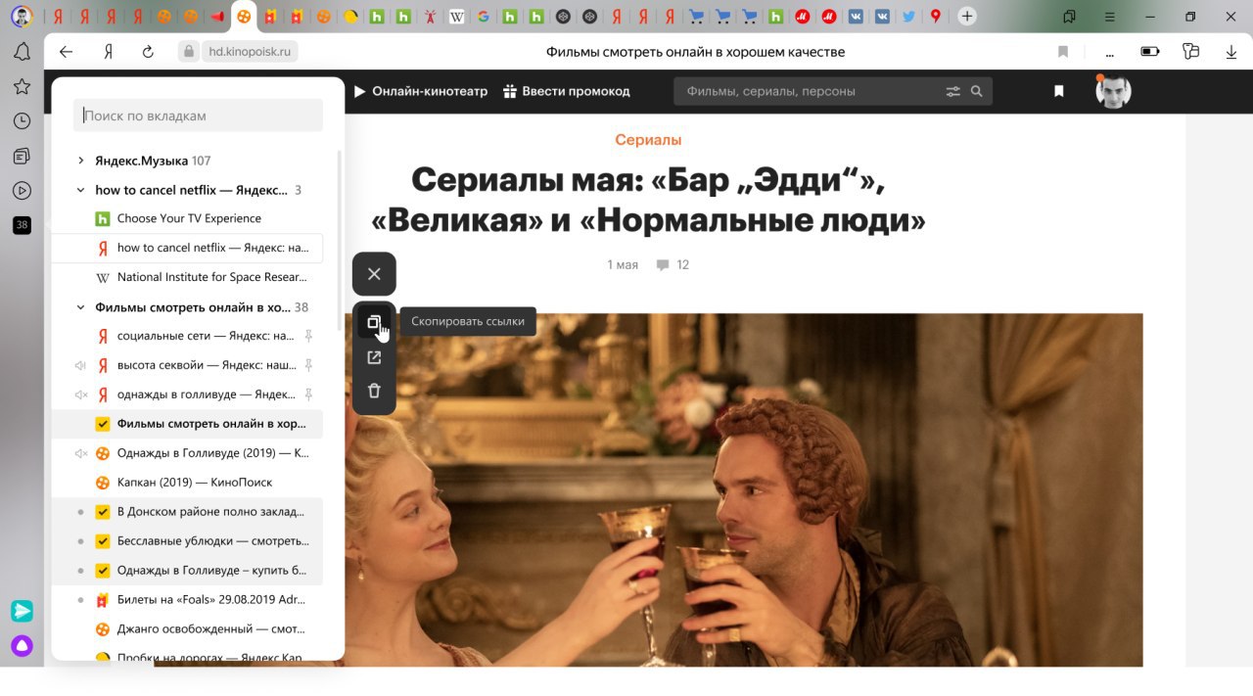Open history clock icon in sidebar
This screenshot has height=696, width=1253.
click(22, 120)
